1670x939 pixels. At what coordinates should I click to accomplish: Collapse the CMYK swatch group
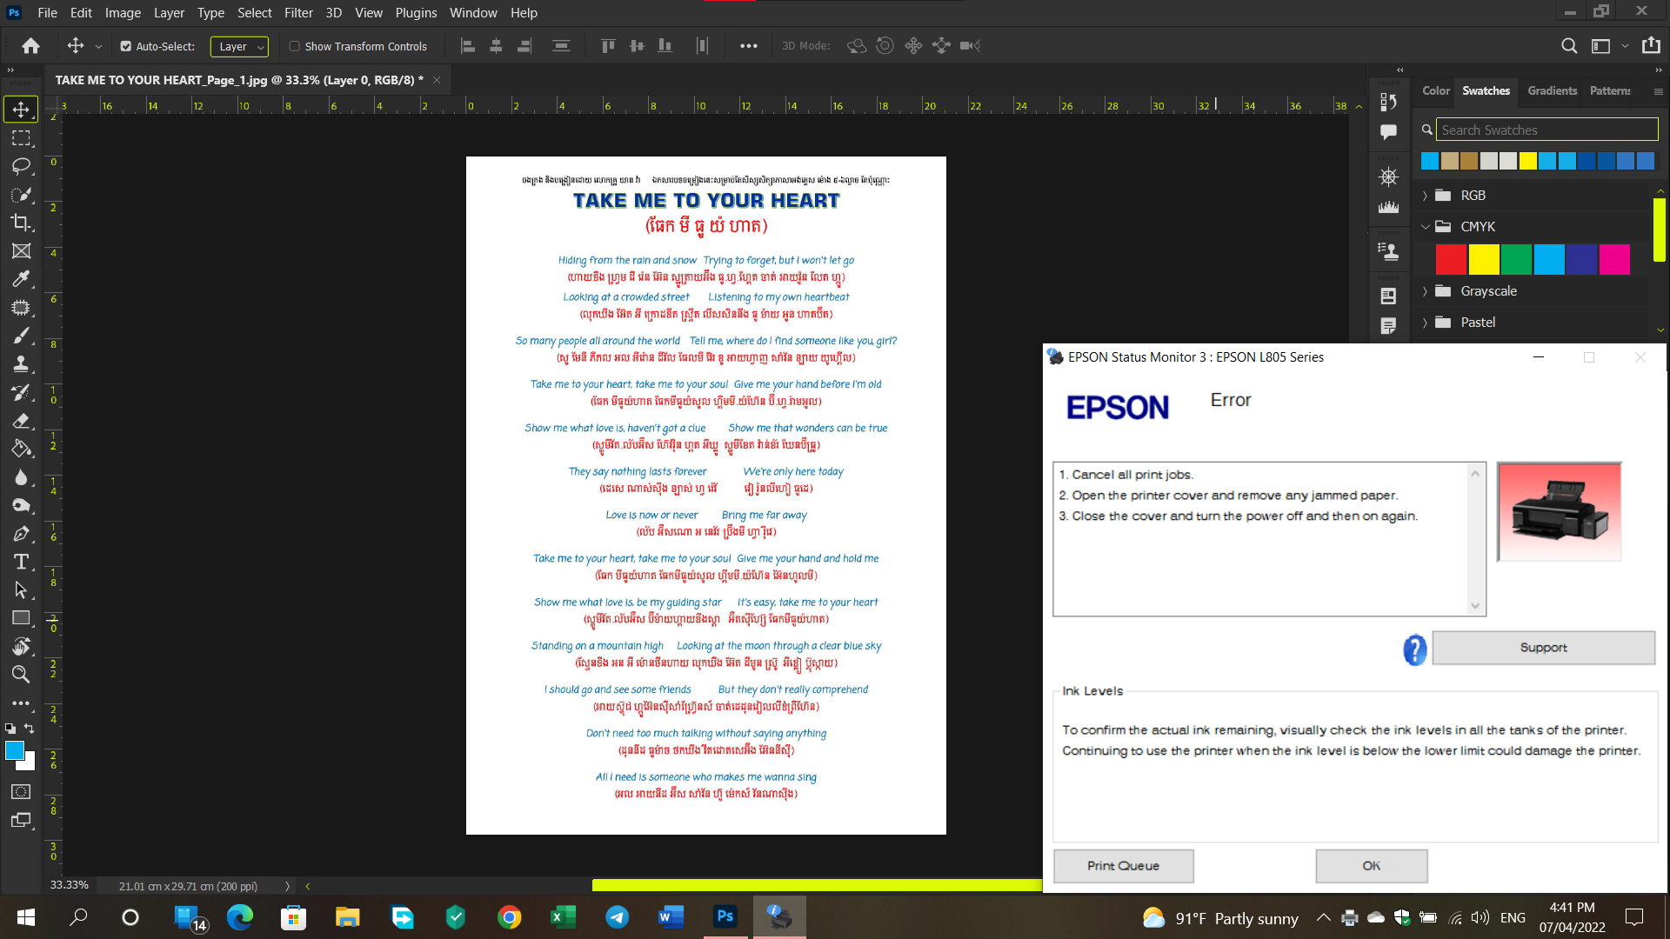click(1426, 226)
